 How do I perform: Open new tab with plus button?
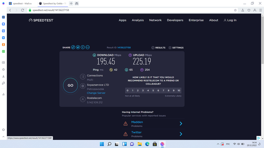pyautogui.click(x=71, y=3)
